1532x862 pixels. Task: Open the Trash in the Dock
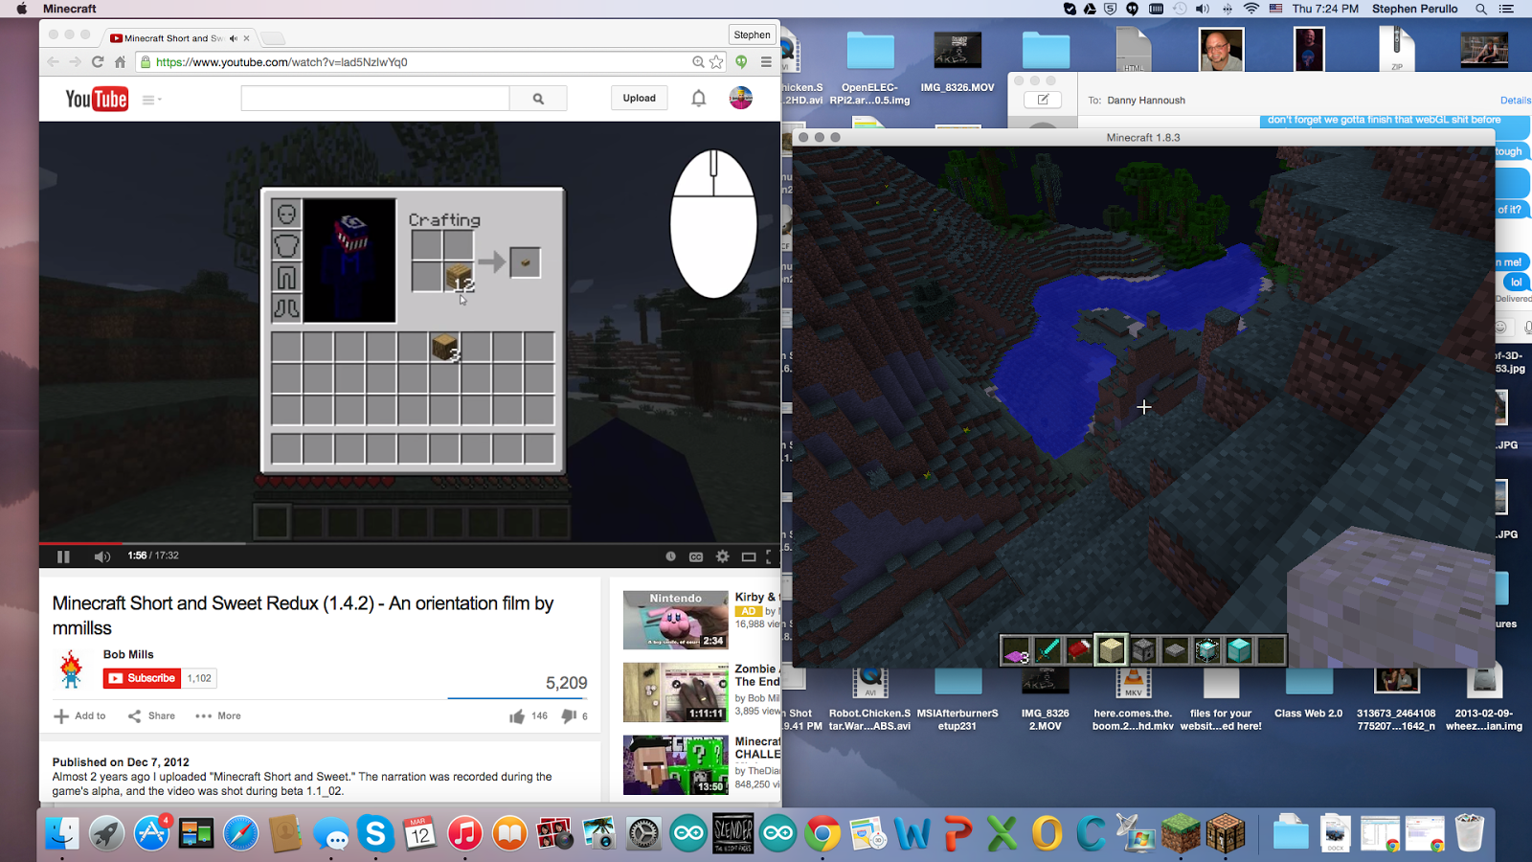tap(1469, 833)
